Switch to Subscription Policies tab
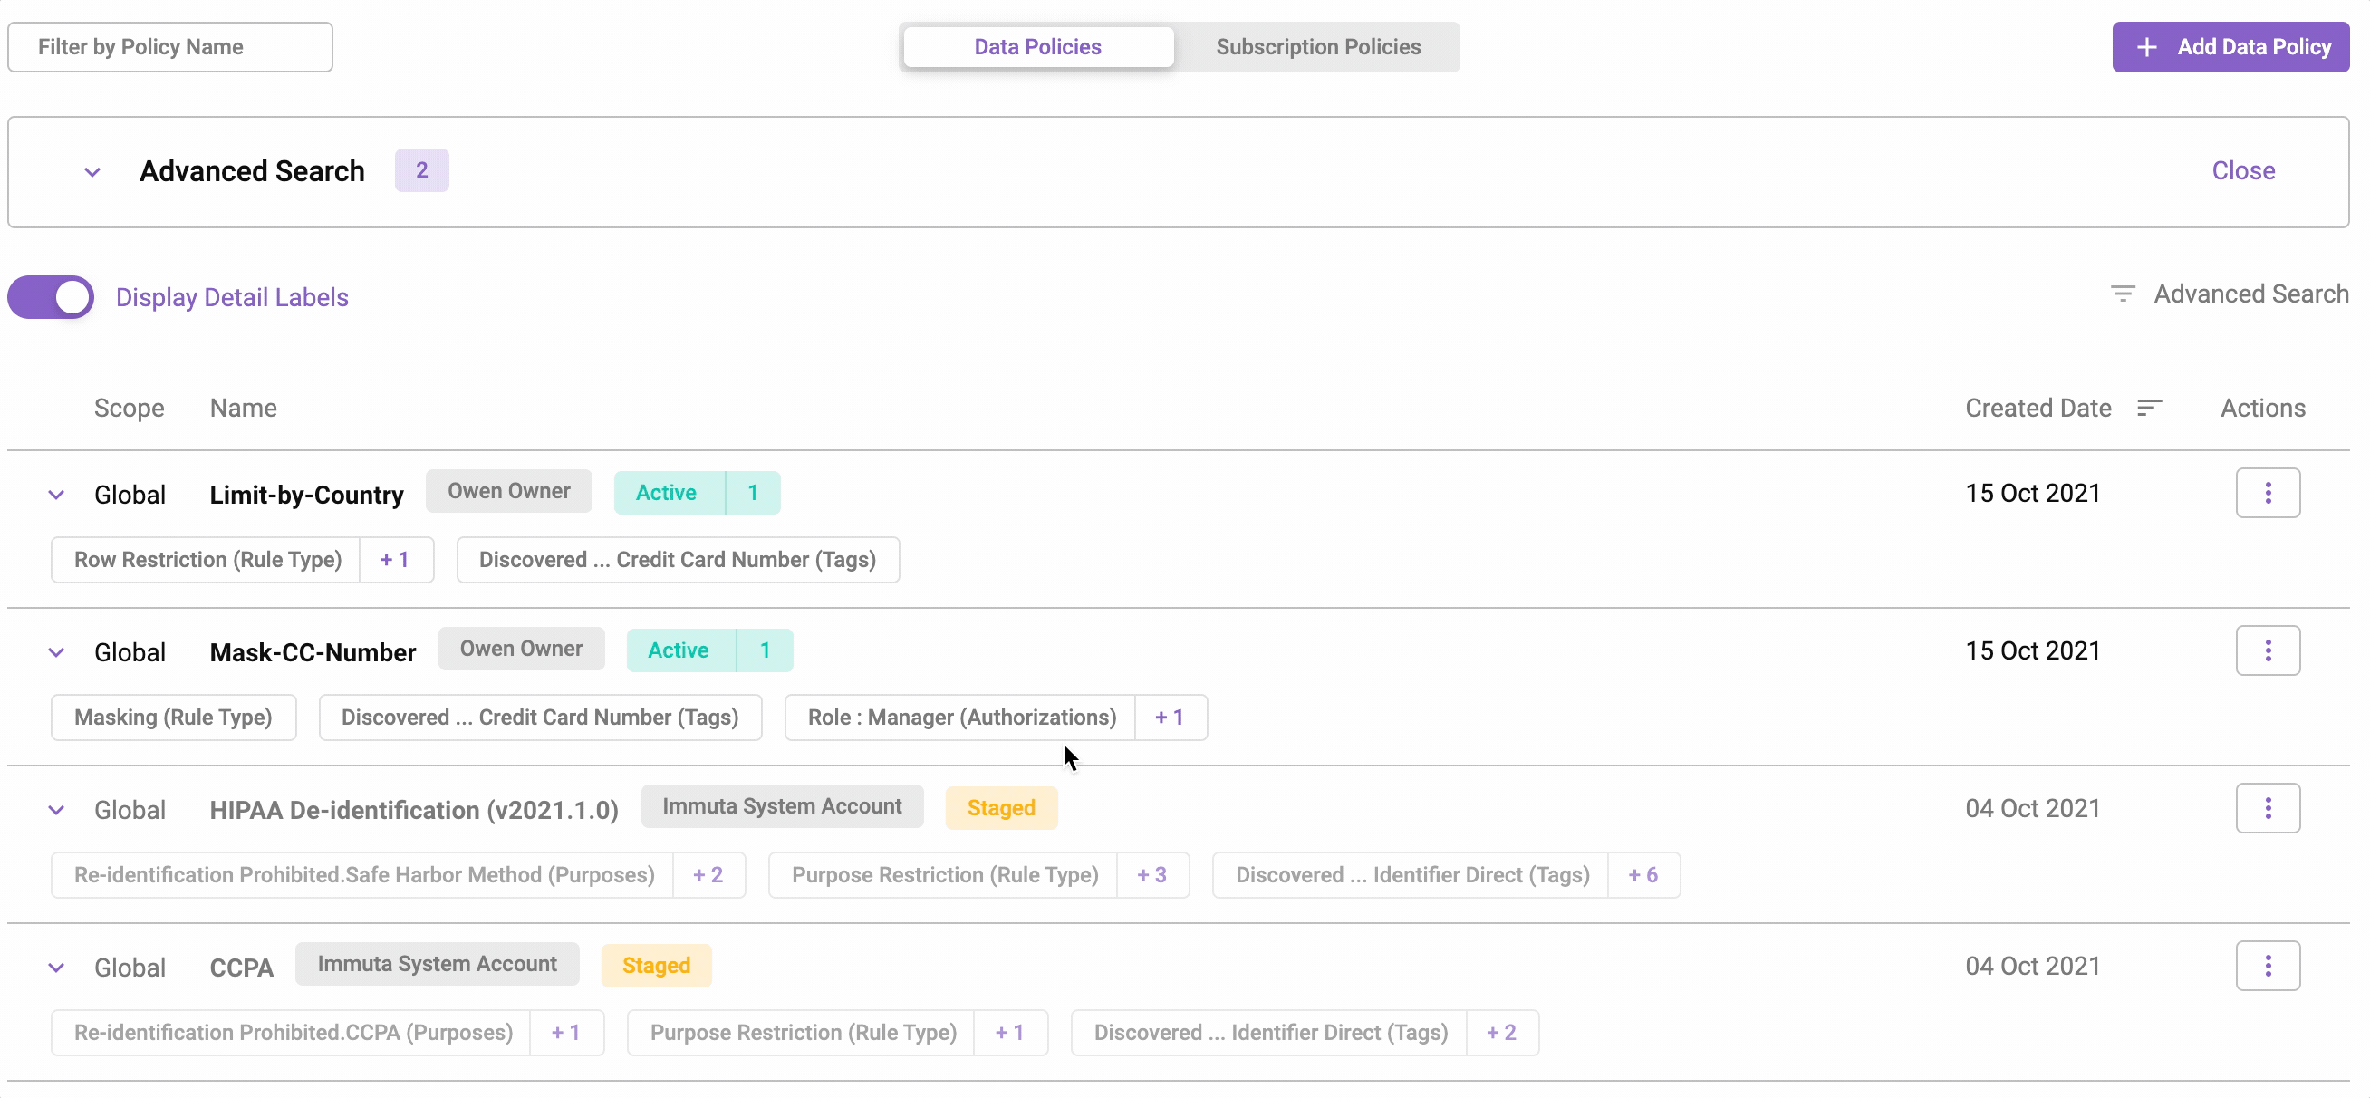Image resolution: width=2370 pixels, height=1098 pixels. [x=1317, y=47]
